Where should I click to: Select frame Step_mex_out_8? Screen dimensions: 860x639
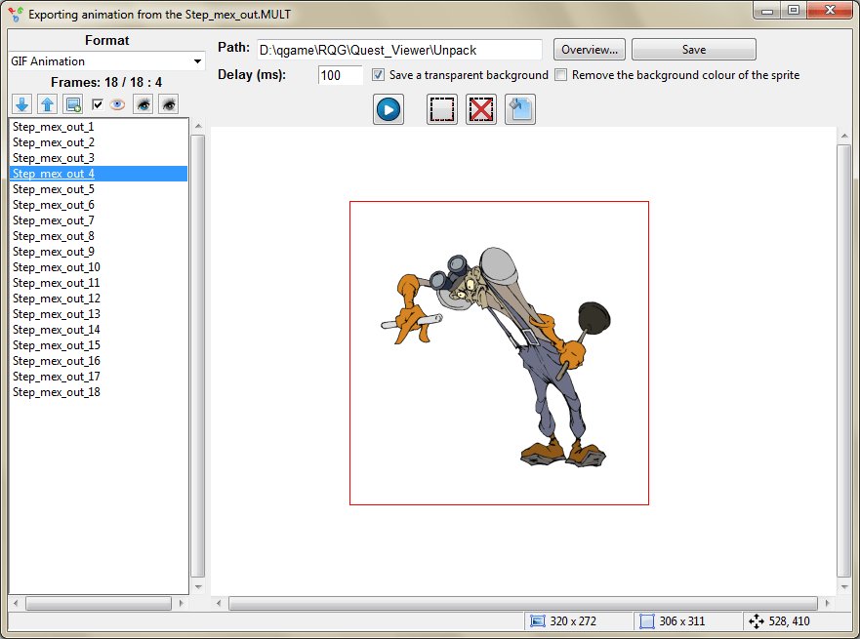tap(99, 236)
